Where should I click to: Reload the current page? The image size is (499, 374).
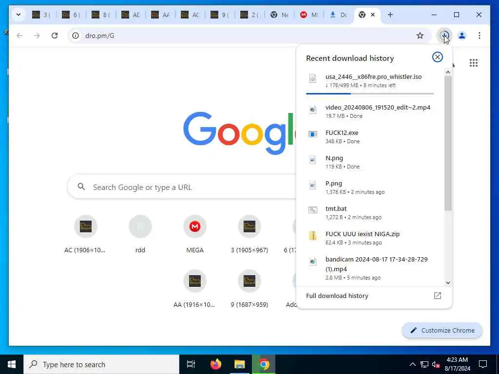[55, 36]
